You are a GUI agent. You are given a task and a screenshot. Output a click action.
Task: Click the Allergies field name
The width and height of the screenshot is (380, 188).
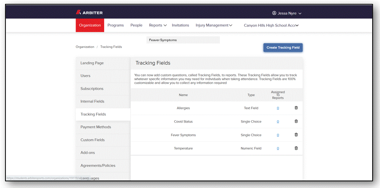(183, 108)
